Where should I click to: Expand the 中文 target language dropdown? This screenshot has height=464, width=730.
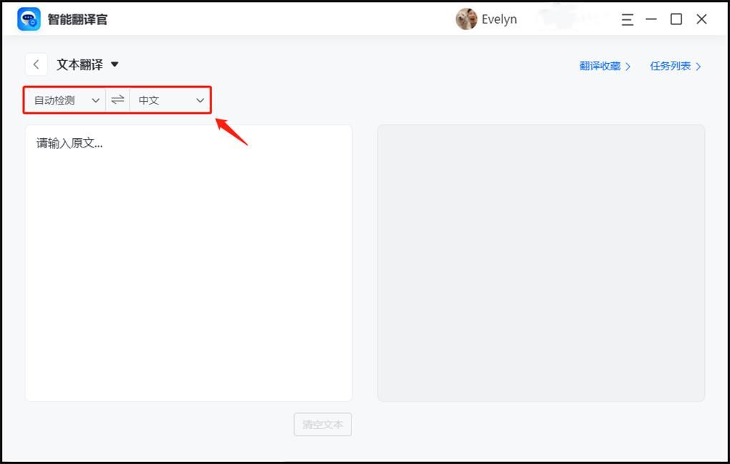pos(170,100)
